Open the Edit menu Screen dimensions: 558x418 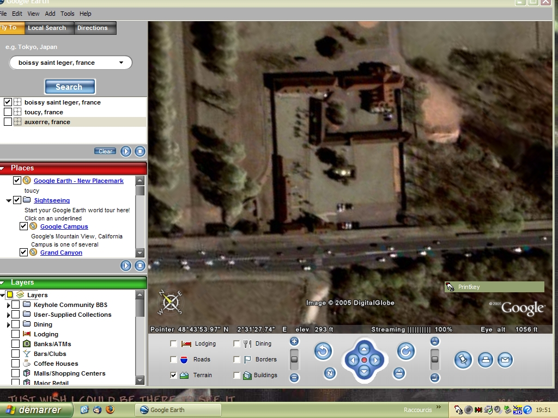[x=17, y=14]
